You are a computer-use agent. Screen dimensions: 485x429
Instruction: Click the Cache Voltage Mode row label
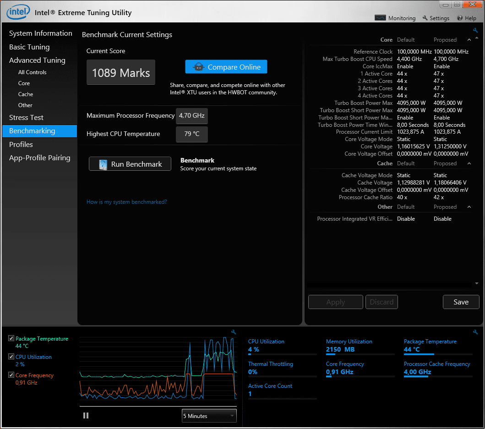tap(367, 175)
